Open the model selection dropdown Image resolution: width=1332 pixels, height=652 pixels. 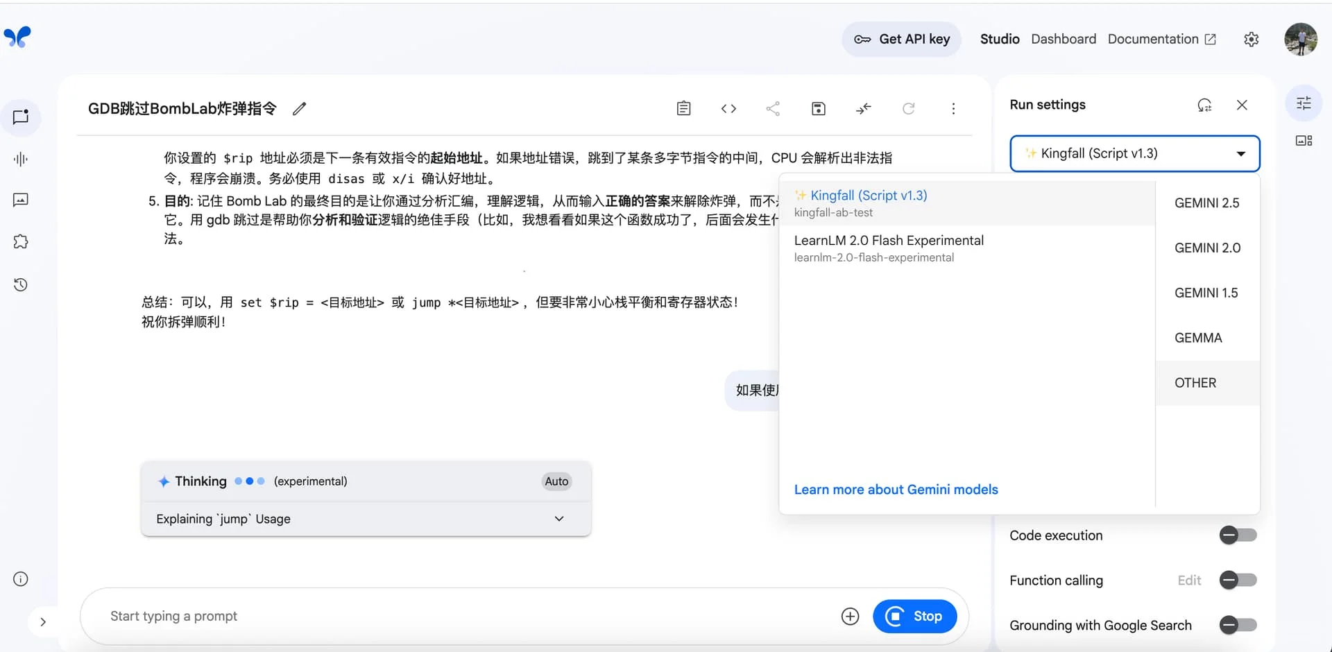click(x=1134, y=153)
